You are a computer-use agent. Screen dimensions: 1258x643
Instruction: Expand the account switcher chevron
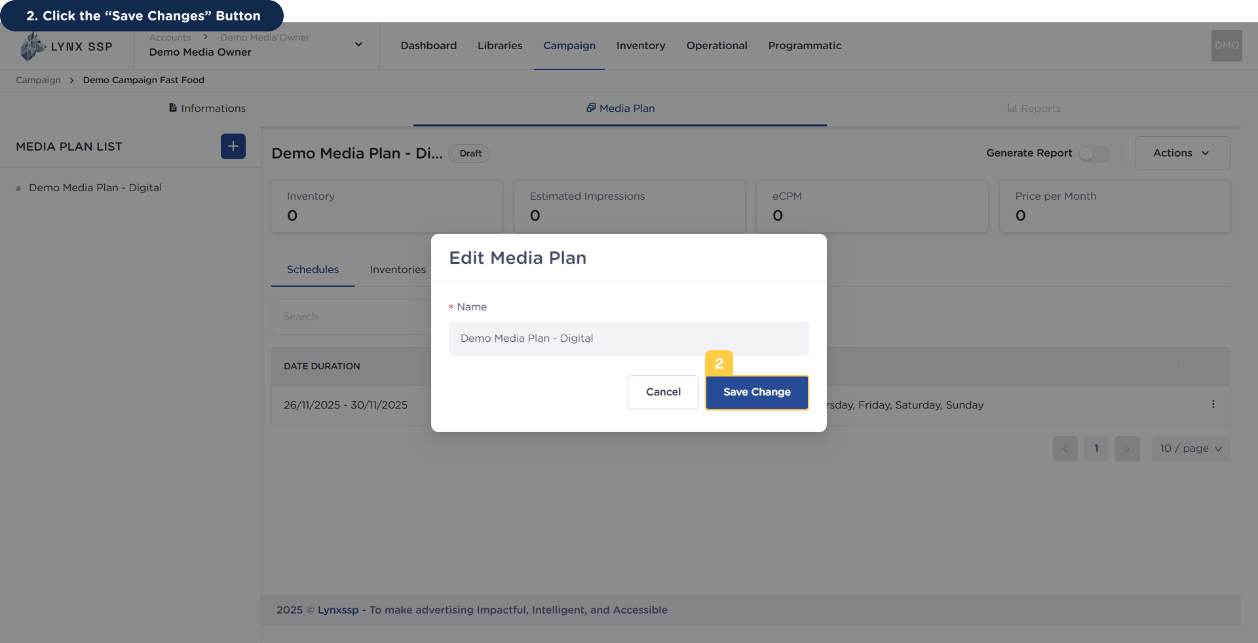pyautogui.click(x=358, y=45)
